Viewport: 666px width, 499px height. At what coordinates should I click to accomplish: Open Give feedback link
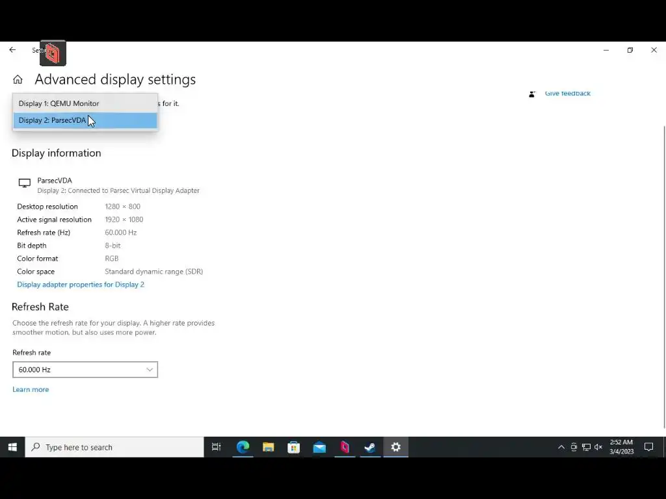click(x=567, y=94)
